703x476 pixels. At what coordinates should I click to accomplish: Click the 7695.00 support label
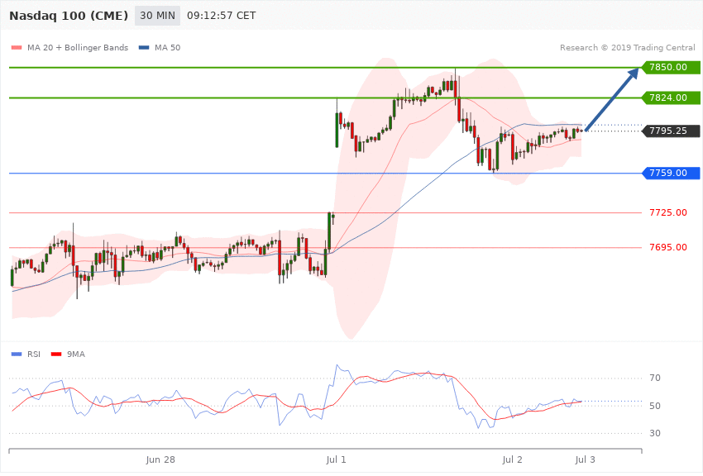(668, 247)
